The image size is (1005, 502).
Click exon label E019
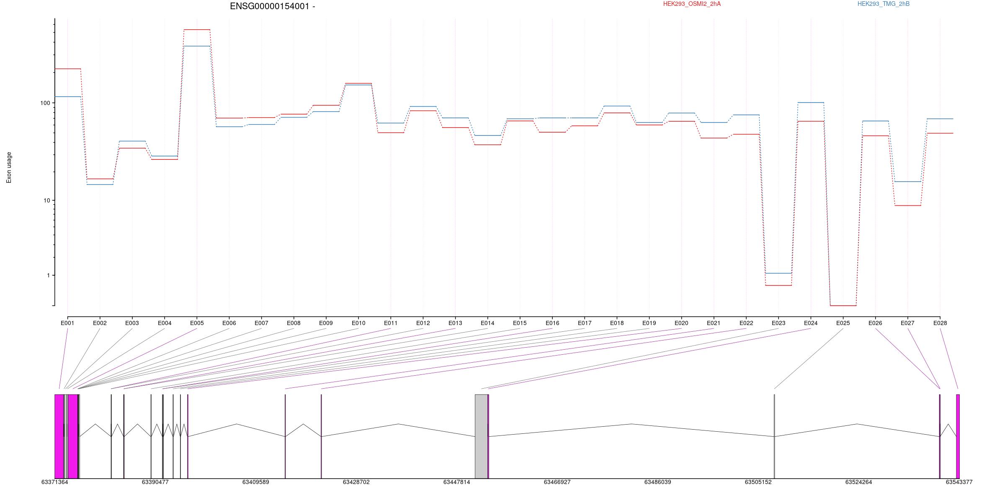649,323
